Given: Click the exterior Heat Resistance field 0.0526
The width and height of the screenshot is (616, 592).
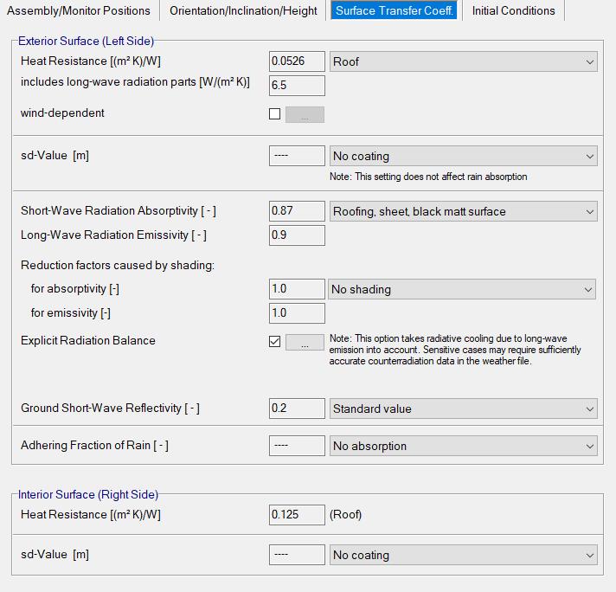Looking at the screenshot, I should tap(297, 61).
